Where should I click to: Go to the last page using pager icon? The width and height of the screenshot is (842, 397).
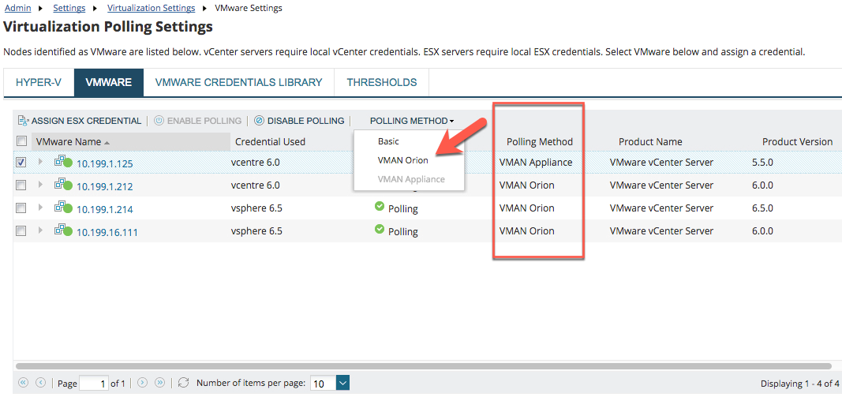point(160,383)
